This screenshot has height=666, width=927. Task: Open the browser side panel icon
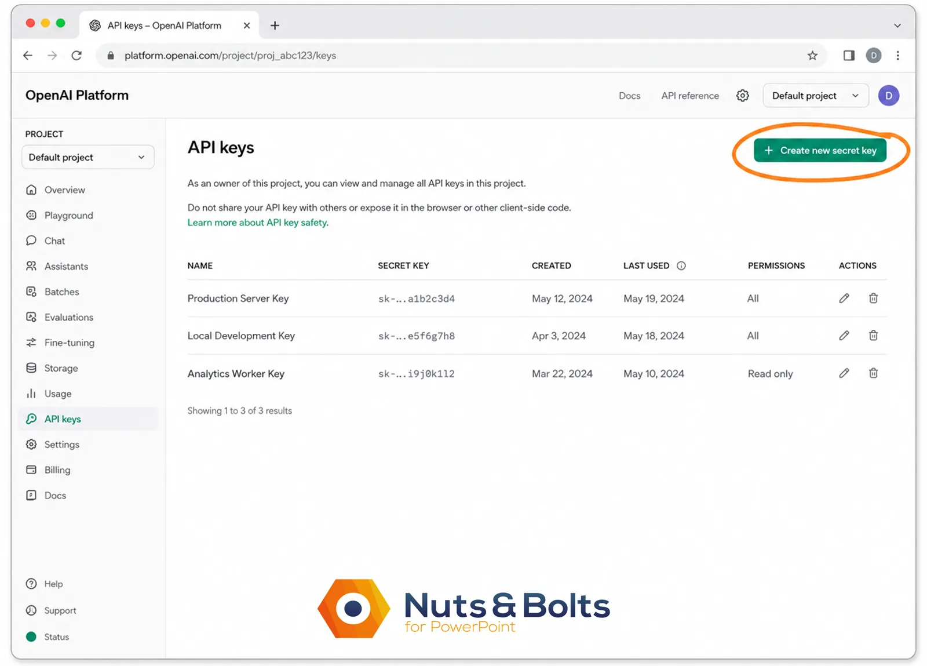coord(849,56)
